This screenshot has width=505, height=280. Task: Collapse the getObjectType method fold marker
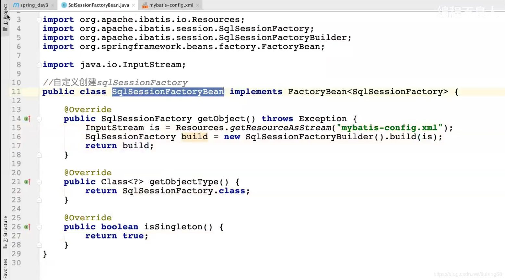pos(39,182)
